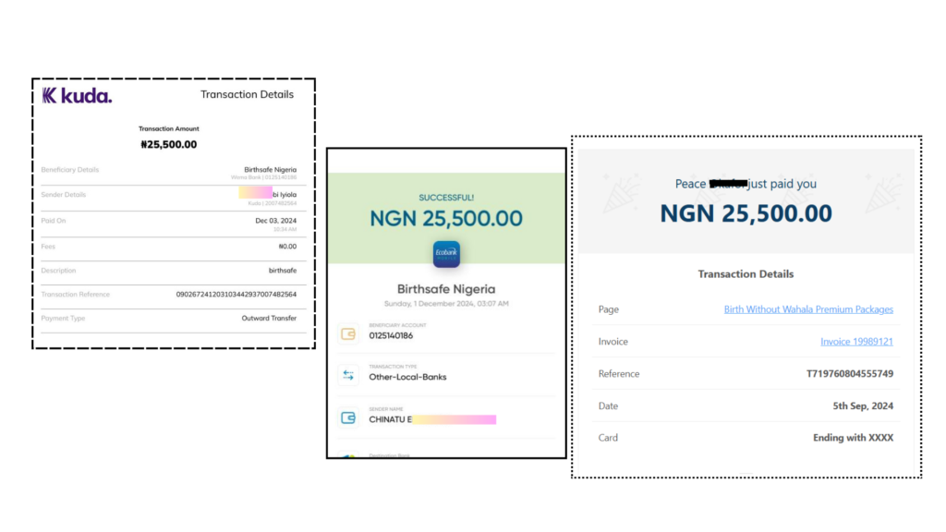Click the beneficiary account wallet icon

click(x=348, y=334)
